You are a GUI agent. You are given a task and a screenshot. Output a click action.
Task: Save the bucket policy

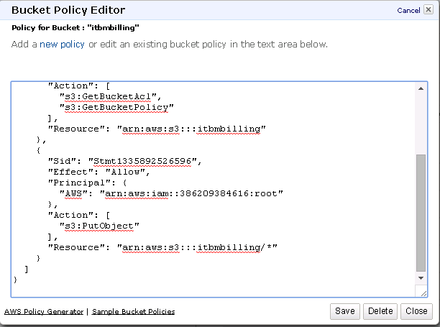345,311
